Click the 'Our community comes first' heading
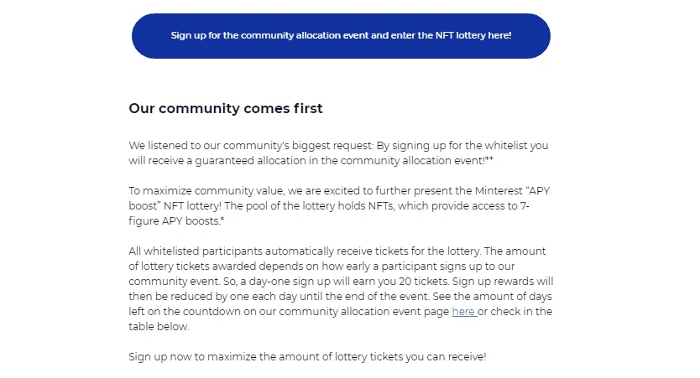 pyautogui.click(x=226, y=108)
